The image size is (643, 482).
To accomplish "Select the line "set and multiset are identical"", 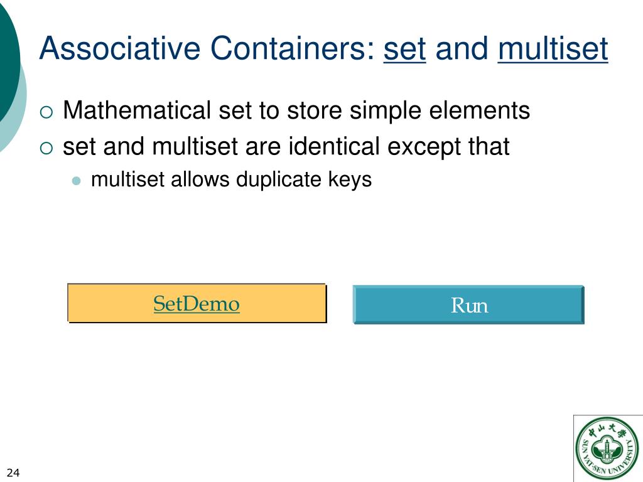I will (x=286, y=146).
